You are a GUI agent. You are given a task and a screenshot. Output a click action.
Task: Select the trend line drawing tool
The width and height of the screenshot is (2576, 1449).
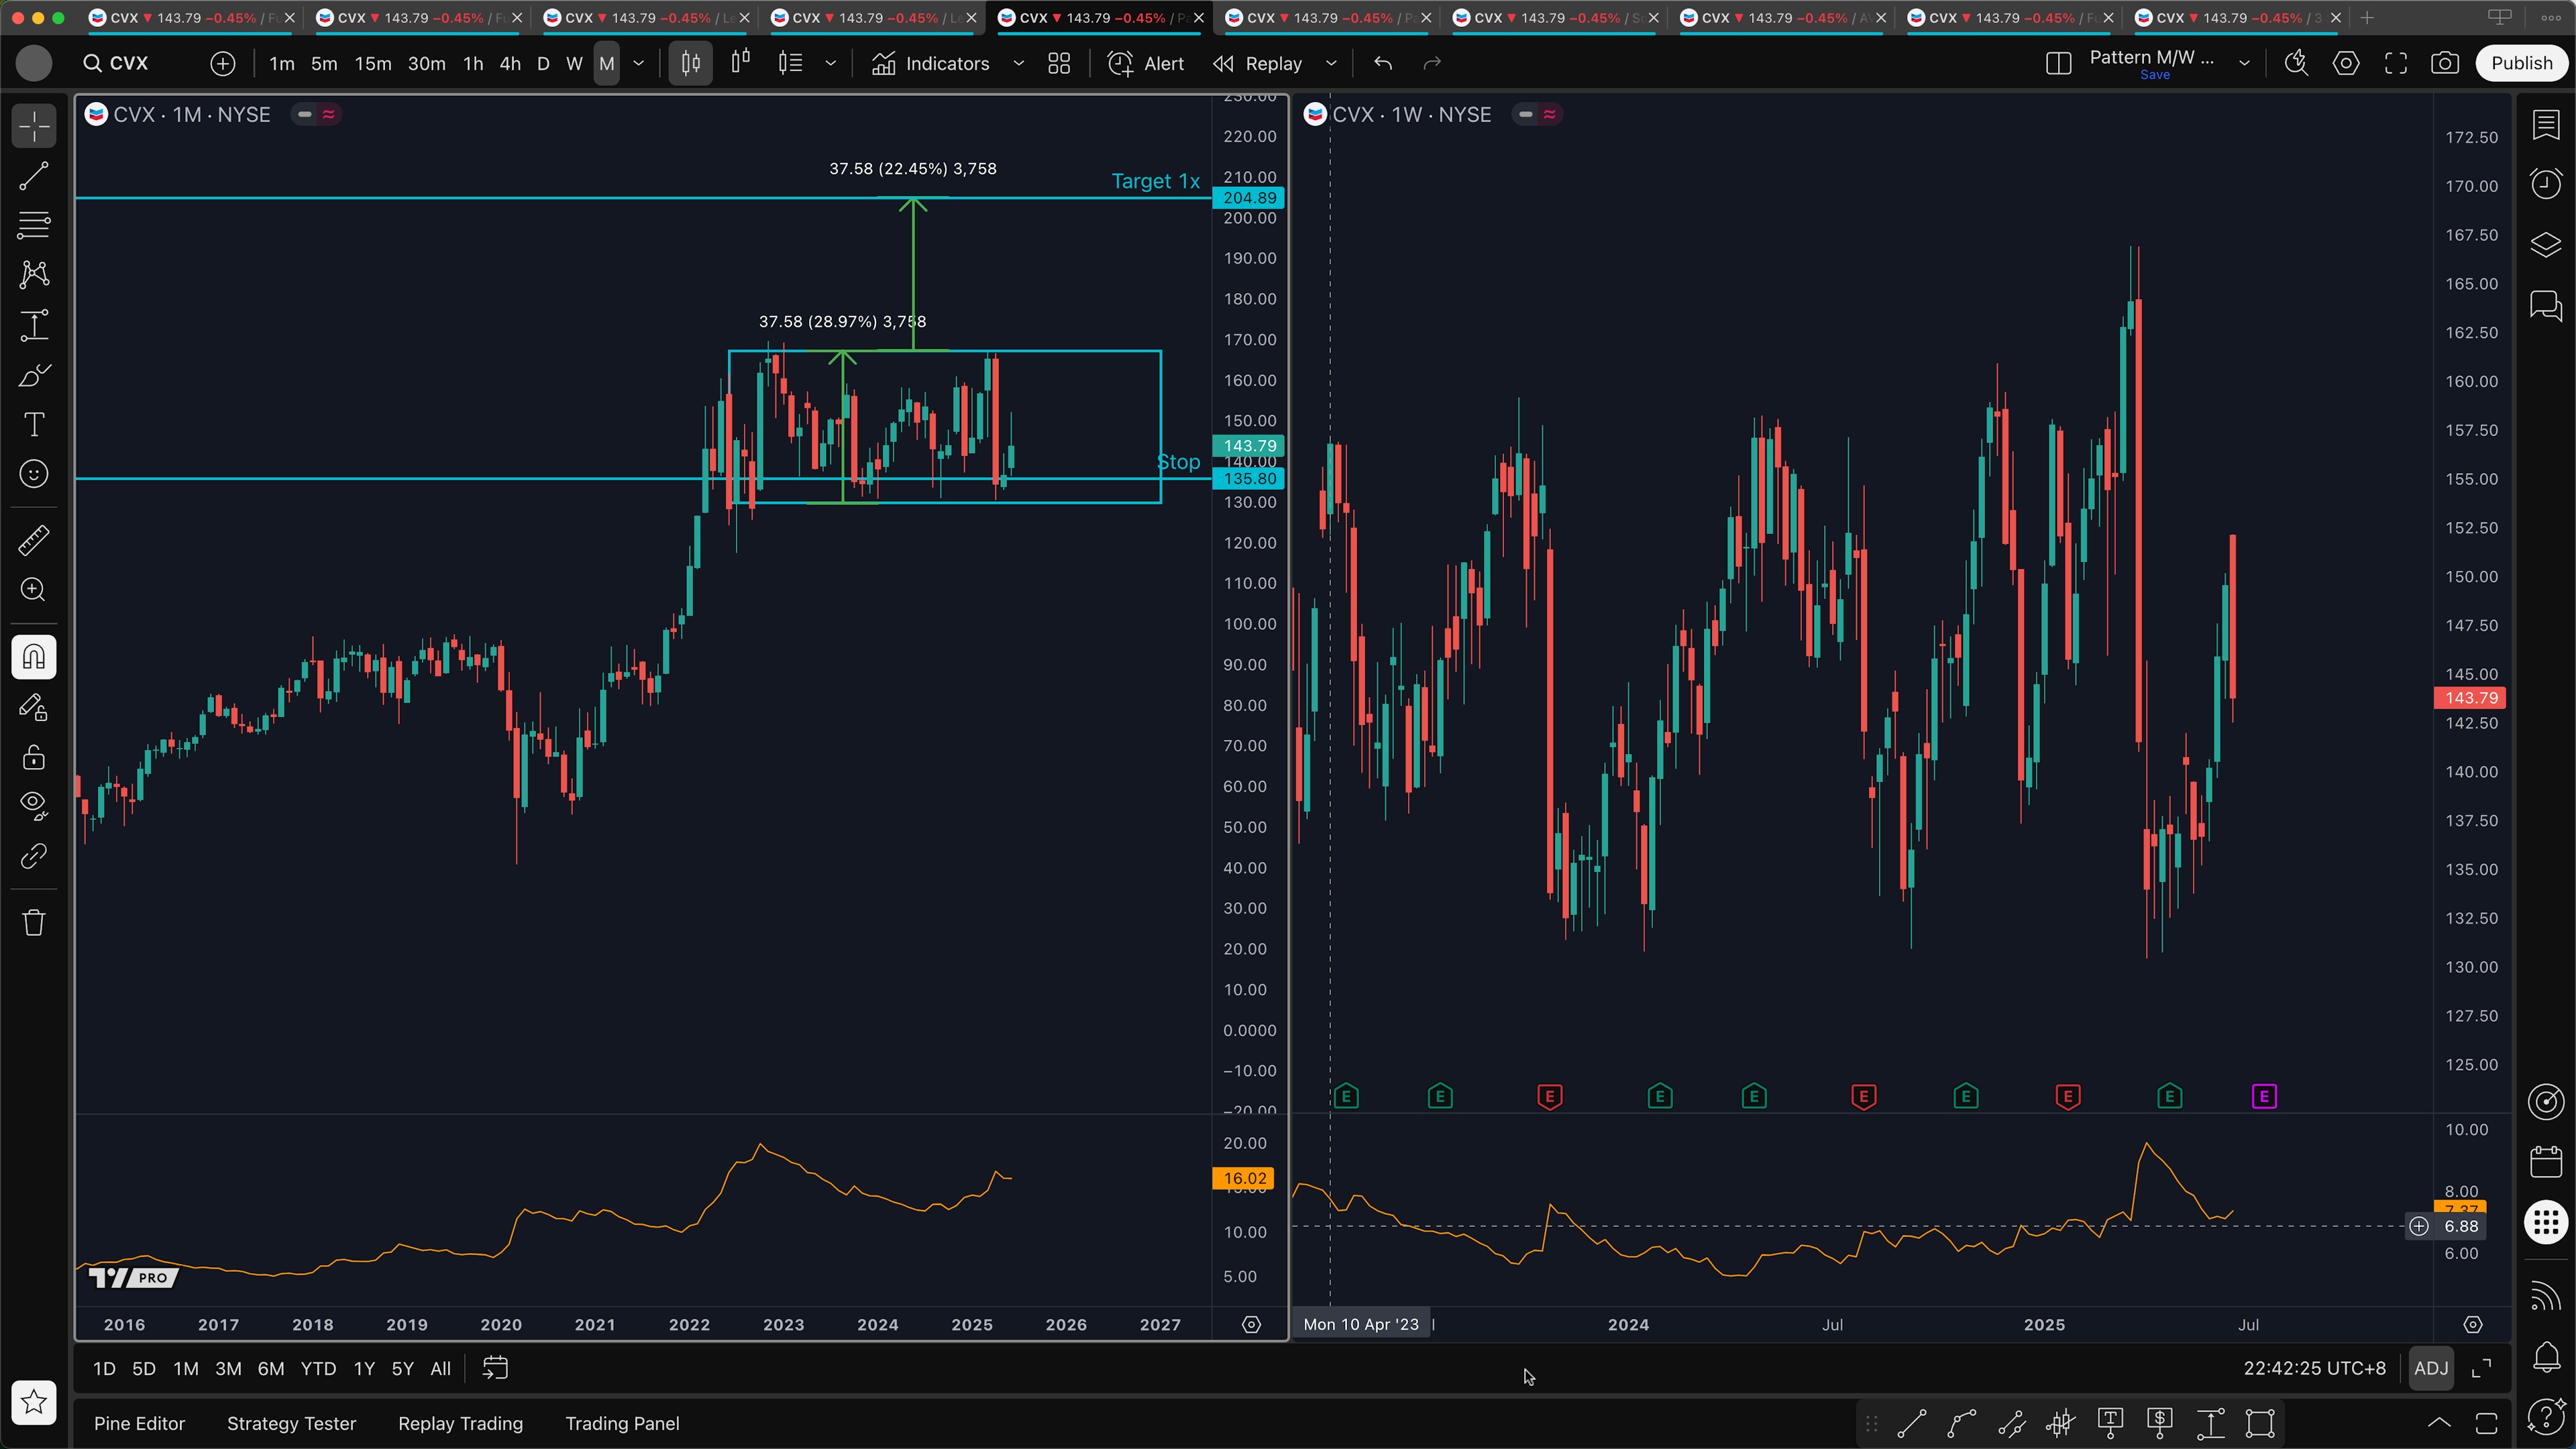pos(34,177)
